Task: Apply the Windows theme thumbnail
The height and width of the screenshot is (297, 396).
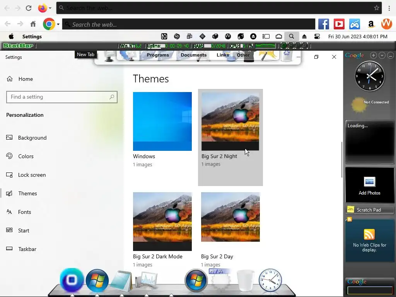Action: coord(162,121)
